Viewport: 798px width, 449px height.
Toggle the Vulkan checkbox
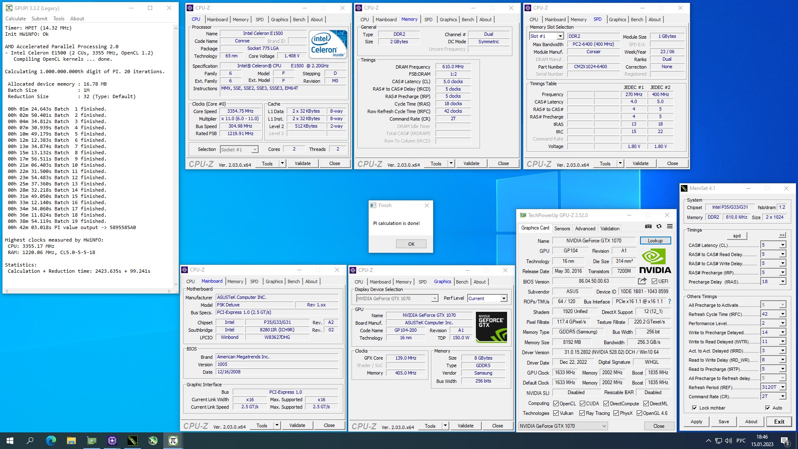(556, 413)
